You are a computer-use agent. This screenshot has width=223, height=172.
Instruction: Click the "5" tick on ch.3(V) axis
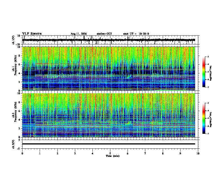coord(19,140)
